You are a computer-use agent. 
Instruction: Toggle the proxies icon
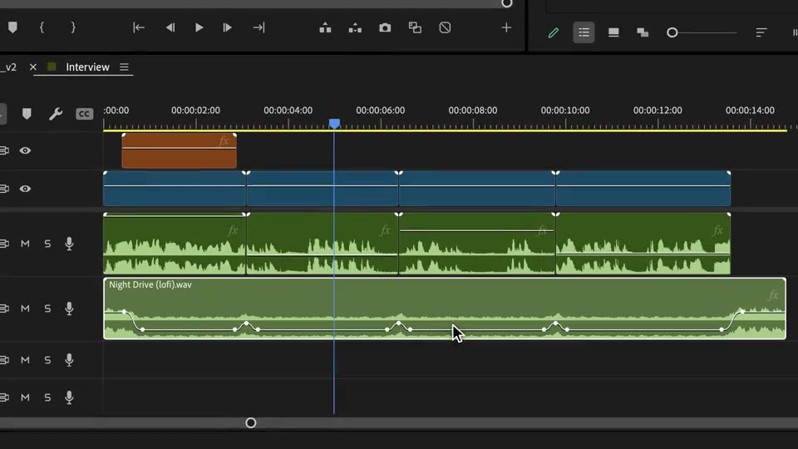coord(445,27)
